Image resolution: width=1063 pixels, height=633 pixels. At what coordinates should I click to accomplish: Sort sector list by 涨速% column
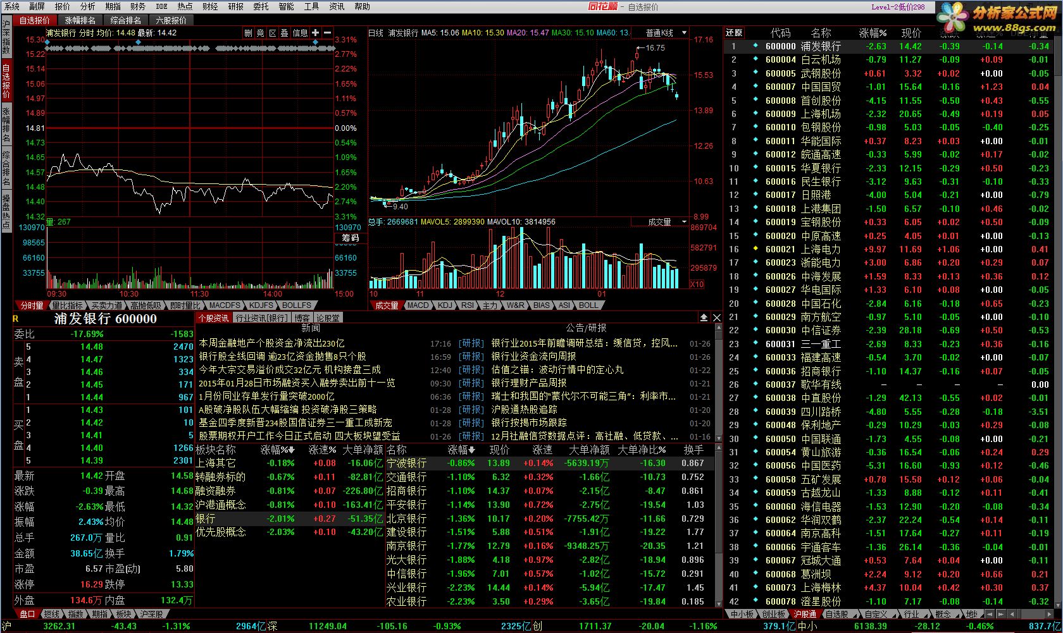322,450
